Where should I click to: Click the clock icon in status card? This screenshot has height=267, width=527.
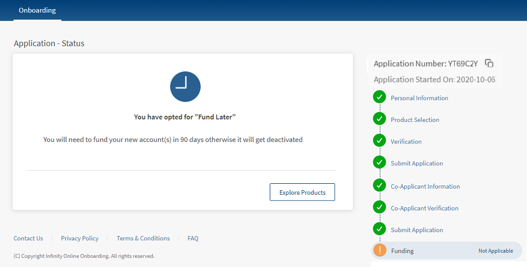185,86
